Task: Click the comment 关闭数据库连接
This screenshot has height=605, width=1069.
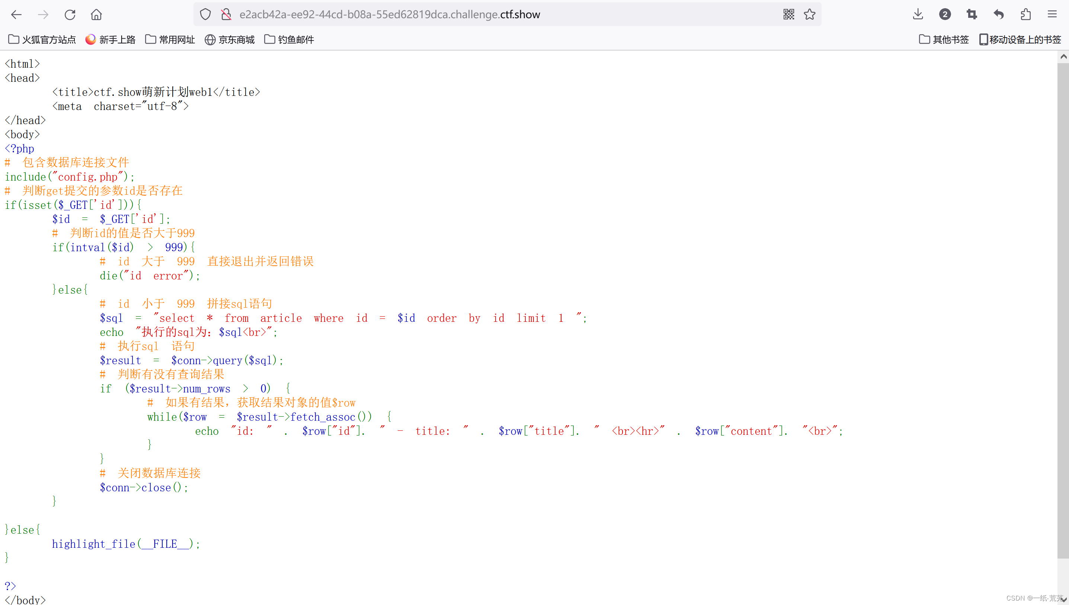Action: coord(150,473)
